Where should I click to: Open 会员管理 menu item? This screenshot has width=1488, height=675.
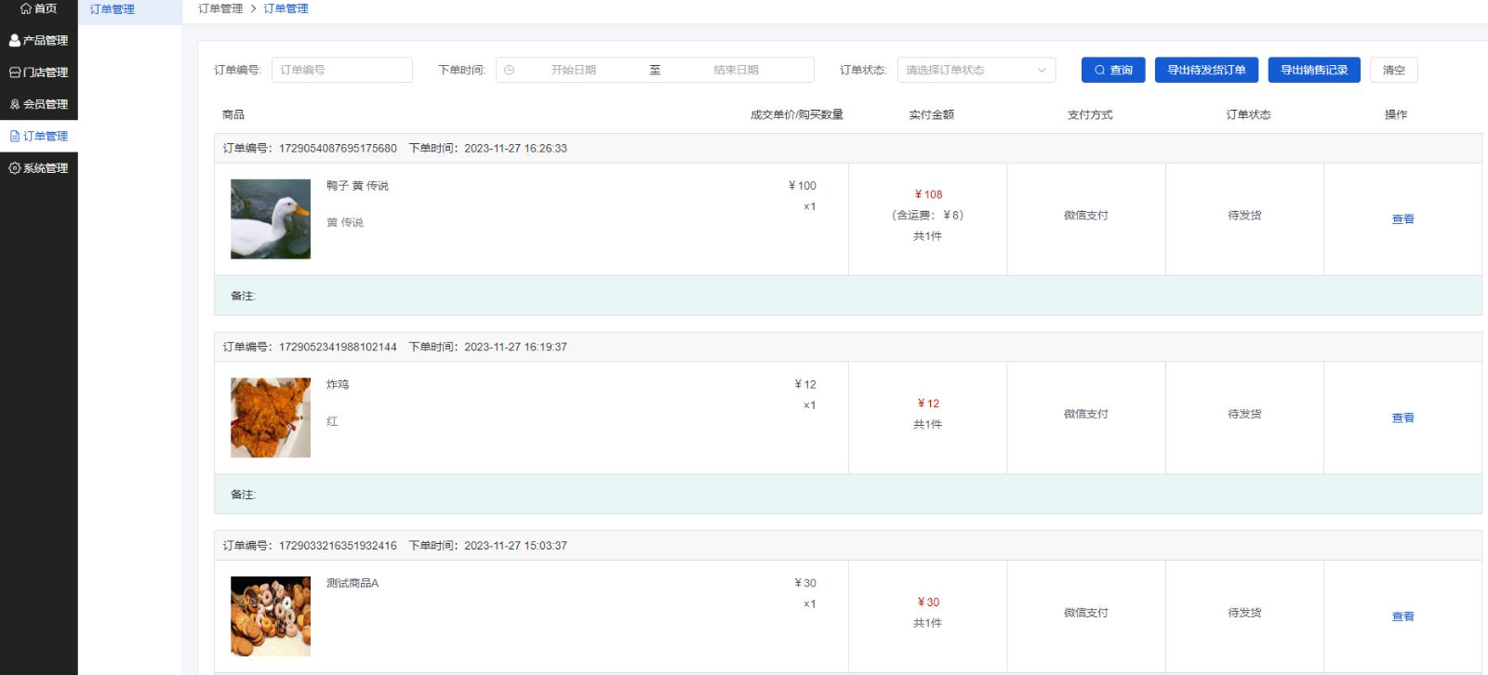[39, 104]
